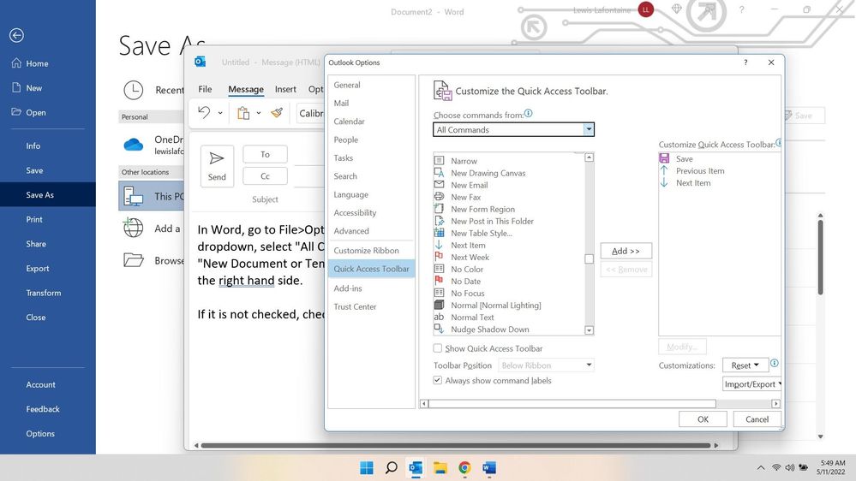The width and height of the screenshot is (856, 481).
Task: Click the Format Painter icon in Outlook
Action: pos(278,113)
